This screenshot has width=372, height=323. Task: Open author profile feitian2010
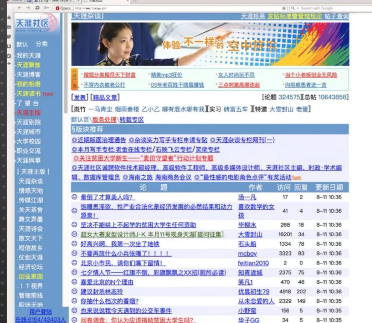(x=253, y=263)
